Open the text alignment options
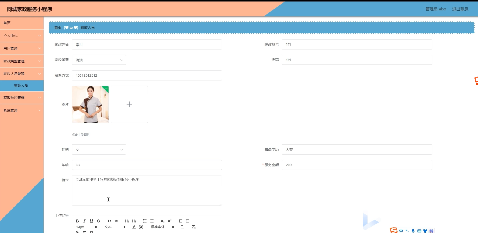This screenshot has height=233, width=478. click(x=183, y=227)
